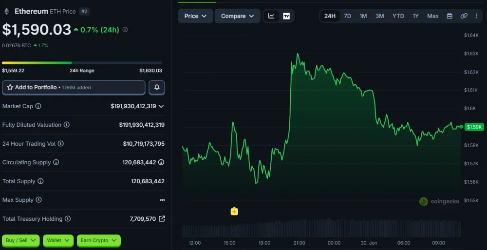
Task: Click the $1,630.03 range high value
Action: point(150,71)
